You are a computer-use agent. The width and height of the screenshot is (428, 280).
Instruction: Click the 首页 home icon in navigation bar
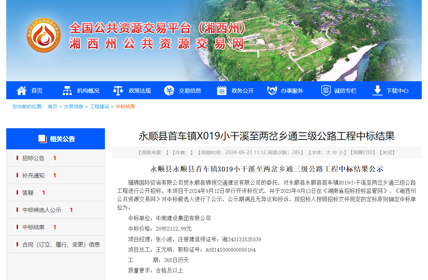pos(21,90)
